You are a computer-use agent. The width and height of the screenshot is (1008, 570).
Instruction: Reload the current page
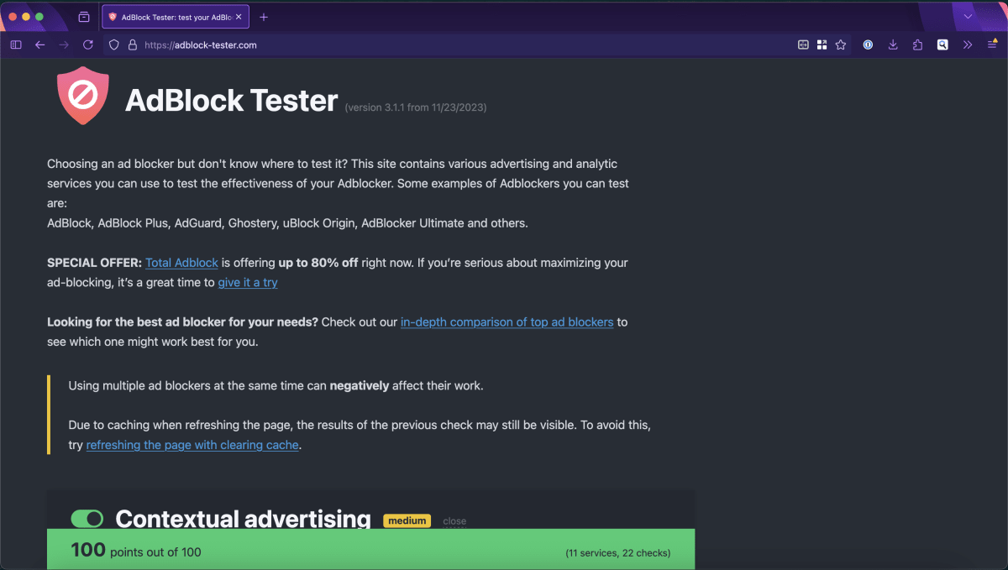pos(88,44)
